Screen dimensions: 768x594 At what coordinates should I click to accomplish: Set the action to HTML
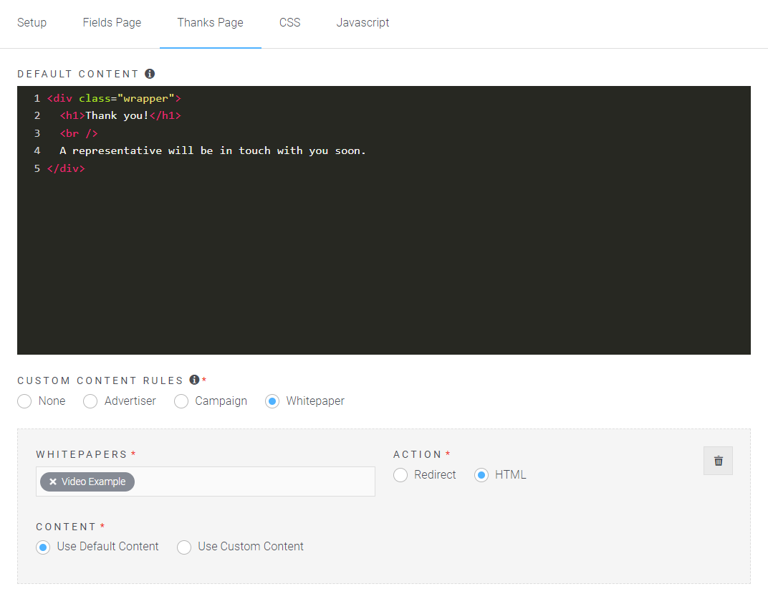coord(481,475)
